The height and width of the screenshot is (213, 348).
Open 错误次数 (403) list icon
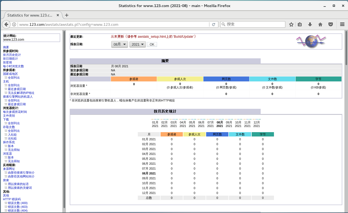click(6, 207)
